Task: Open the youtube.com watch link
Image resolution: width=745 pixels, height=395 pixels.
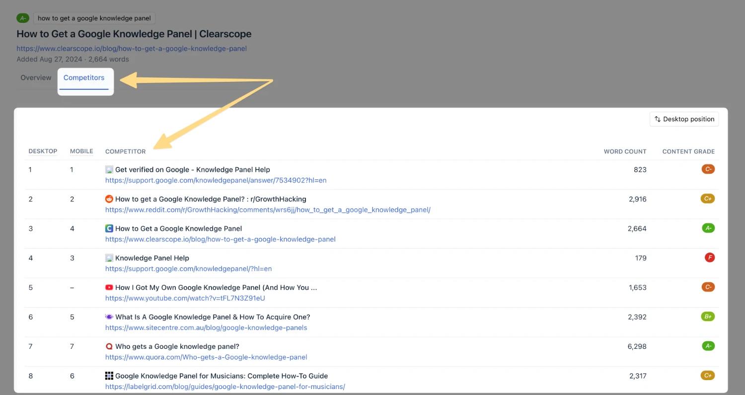Action: coord(185,298)
